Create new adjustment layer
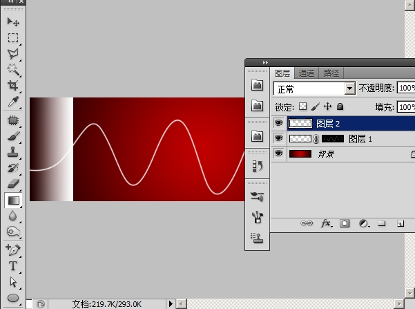The width and height of the screenshot is (415, 309). [x=364, y=223]
